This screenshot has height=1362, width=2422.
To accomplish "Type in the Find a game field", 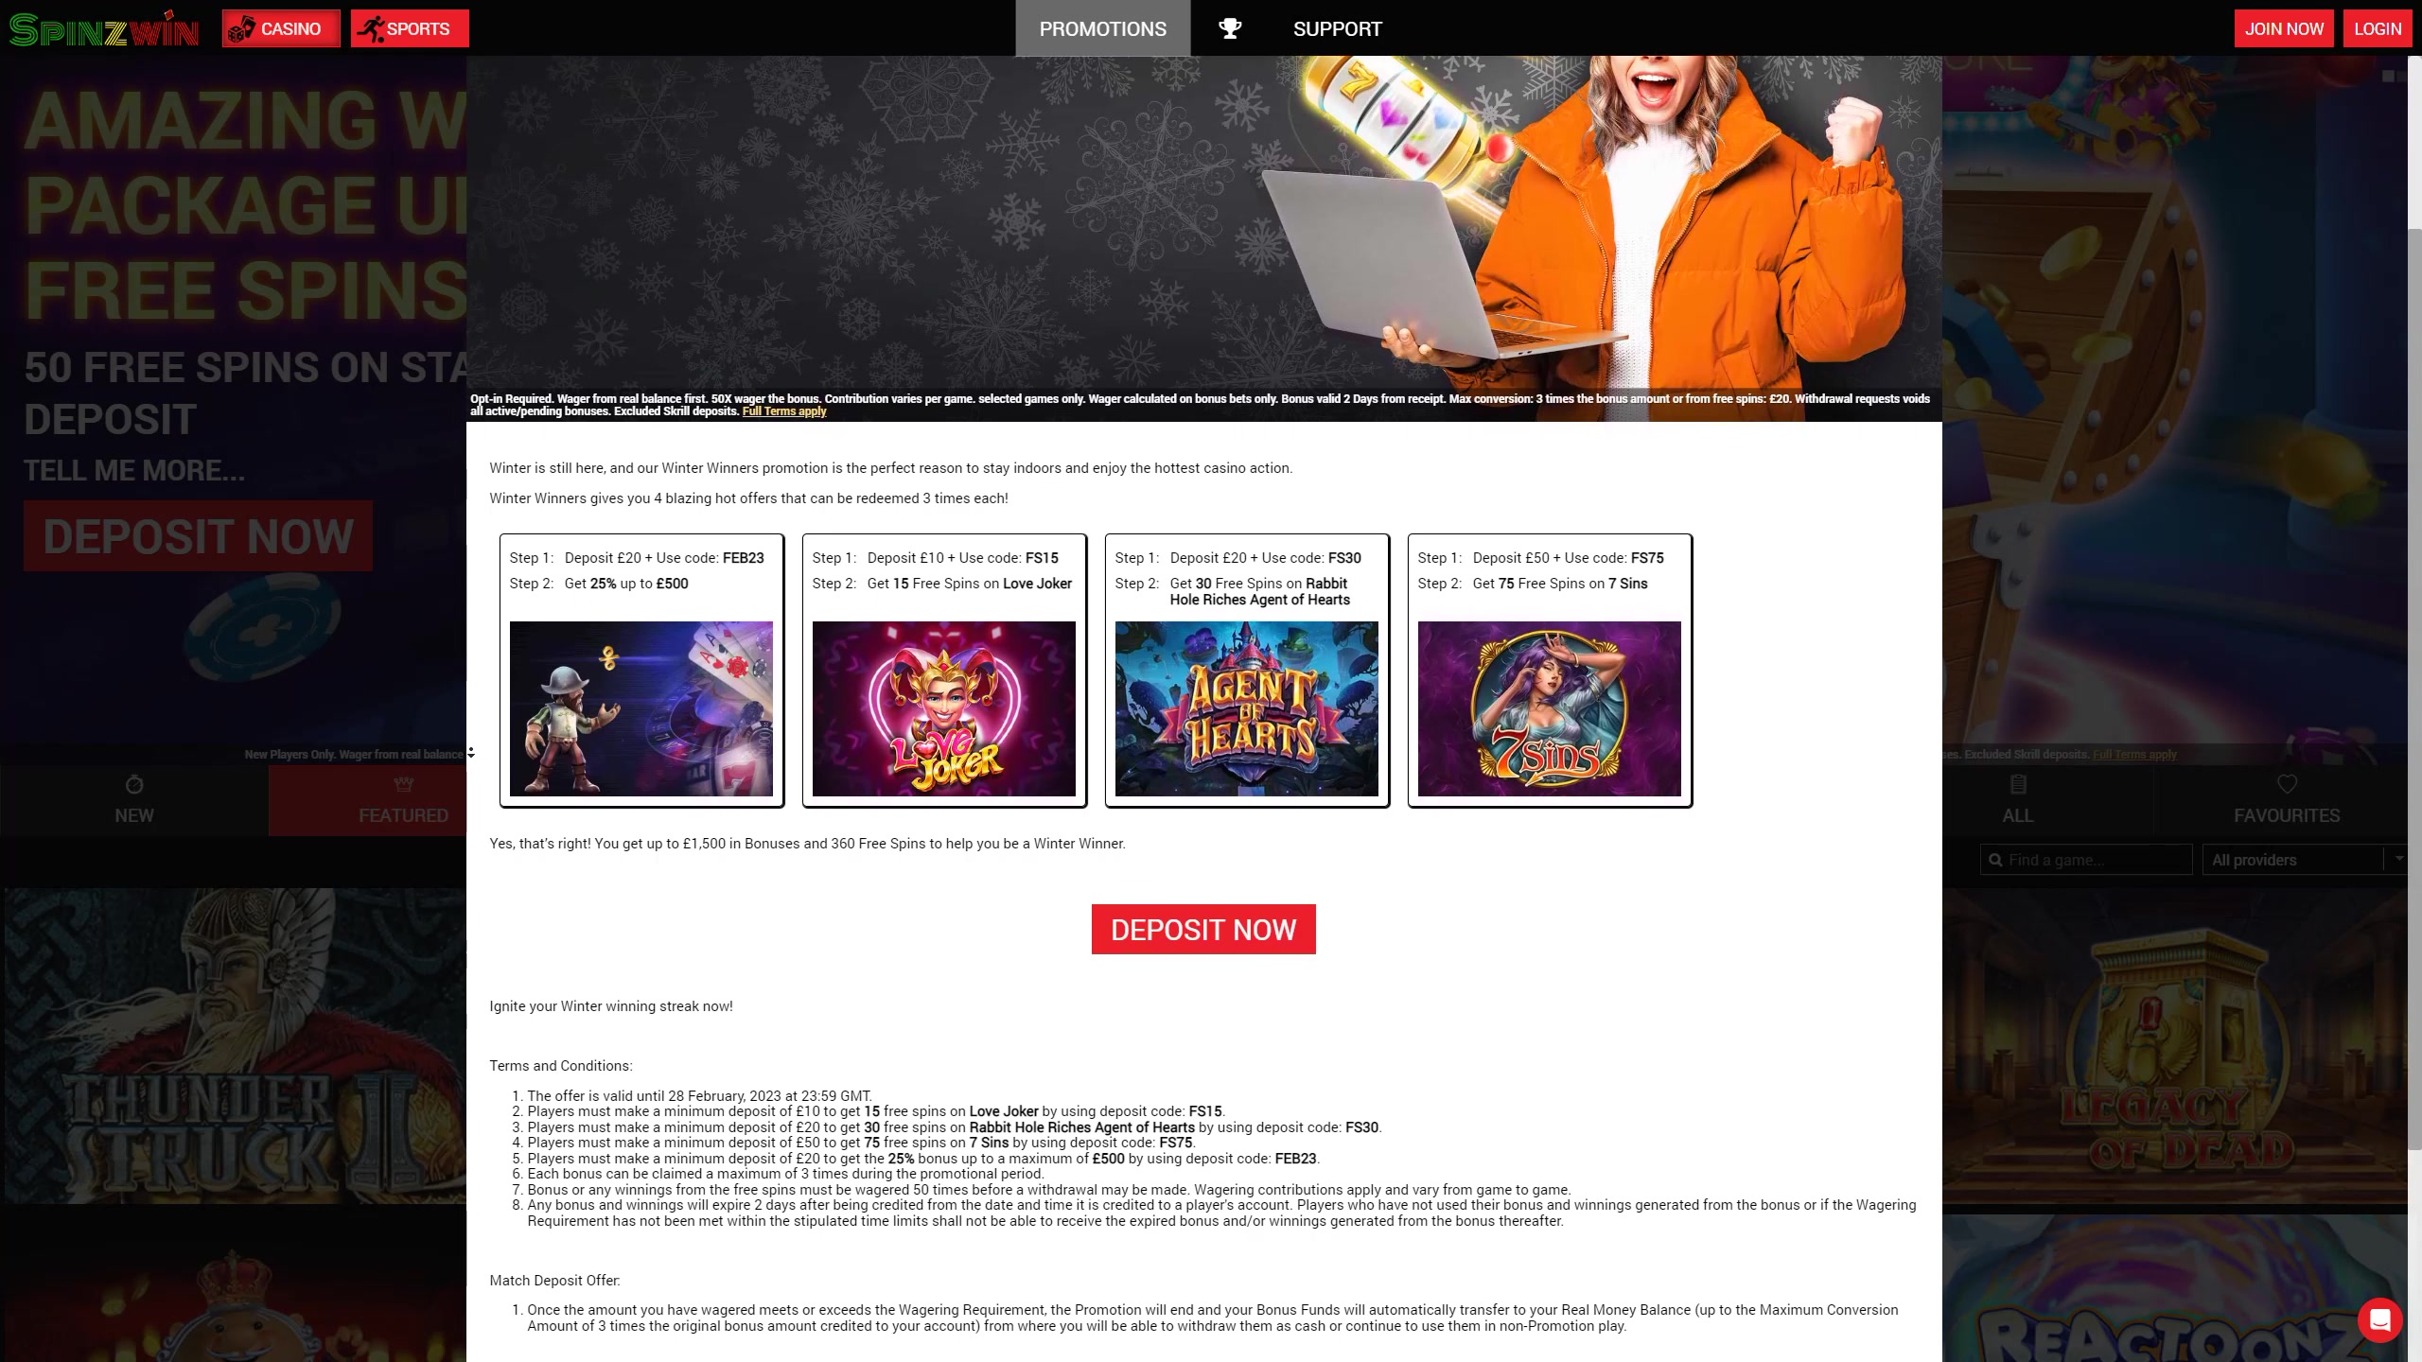I will pos(2096,860).
